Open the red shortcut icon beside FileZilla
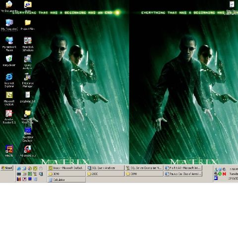The width and height of the screenshot is (238, 238). point(28,151)
